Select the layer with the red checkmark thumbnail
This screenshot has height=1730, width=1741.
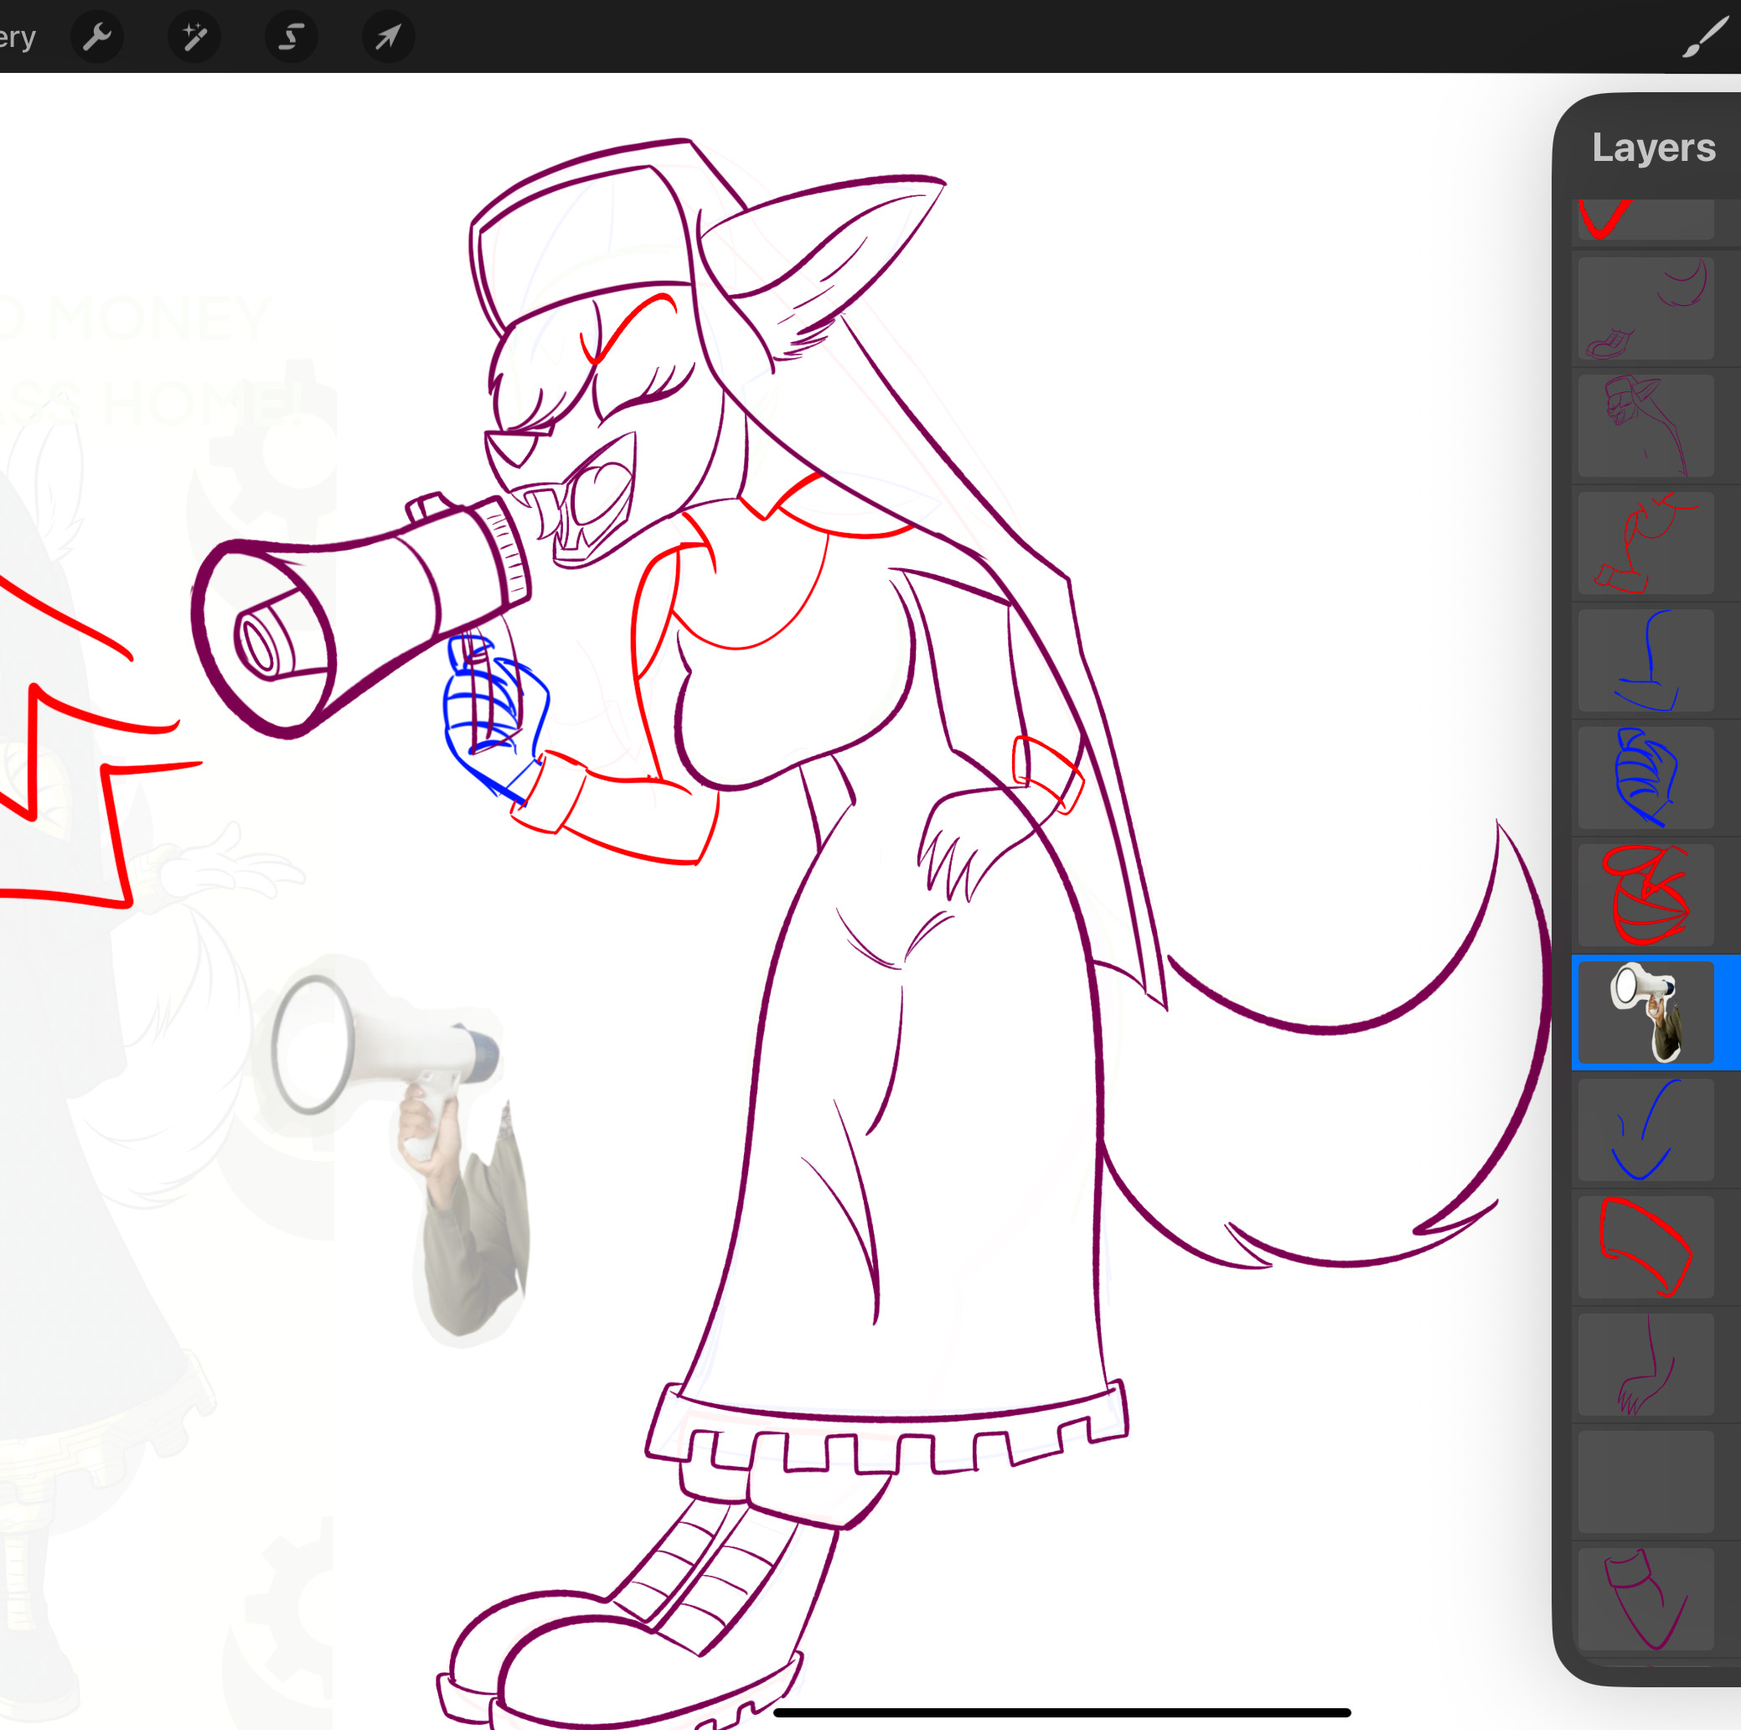(1645, 220)
